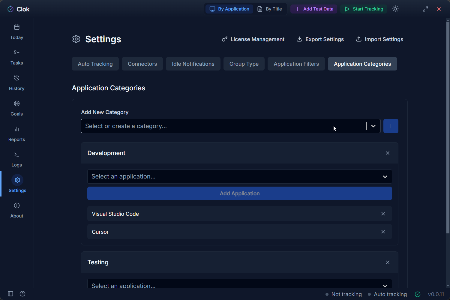Viewport: 450px width, 300px height.
Task: Click Import Settings
Action: (379, 39)
